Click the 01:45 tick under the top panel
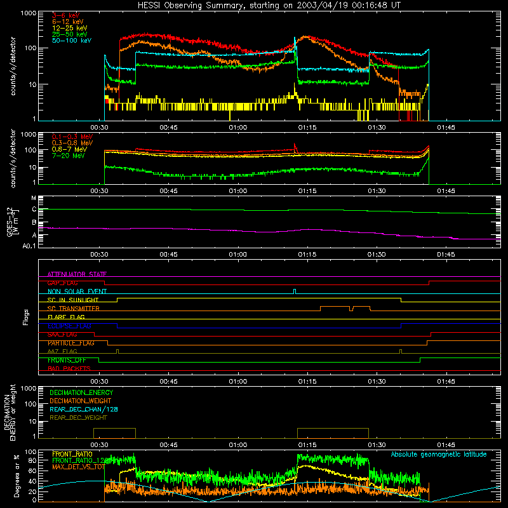The width and height of the screenshot is (508, 508). 446,128
